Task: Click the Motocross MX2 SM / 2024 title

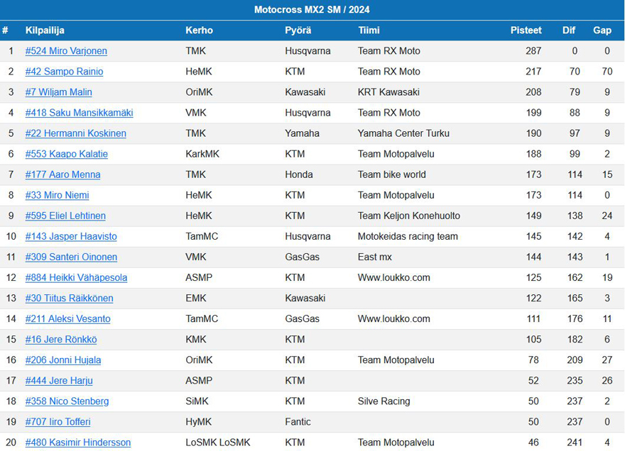Action: pos(312,10)
